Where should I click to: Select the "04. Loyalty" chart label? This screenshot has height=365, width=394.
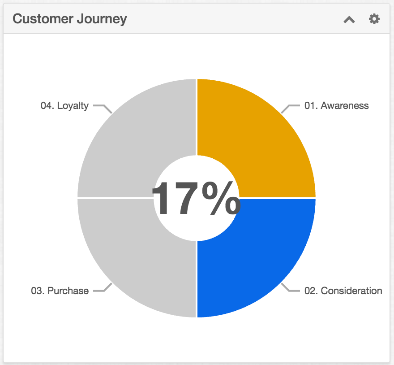[x=64, y=106]
